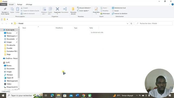Select Accès rapide in navigation pane
This screenshot has height=98, width=174.
pos(10,30)
